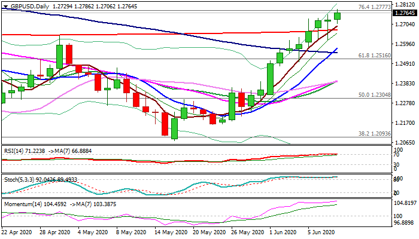This screenshot has height=239, width=419.
Task: Click the 26 May 2020 date label
Action: point(246,232)
